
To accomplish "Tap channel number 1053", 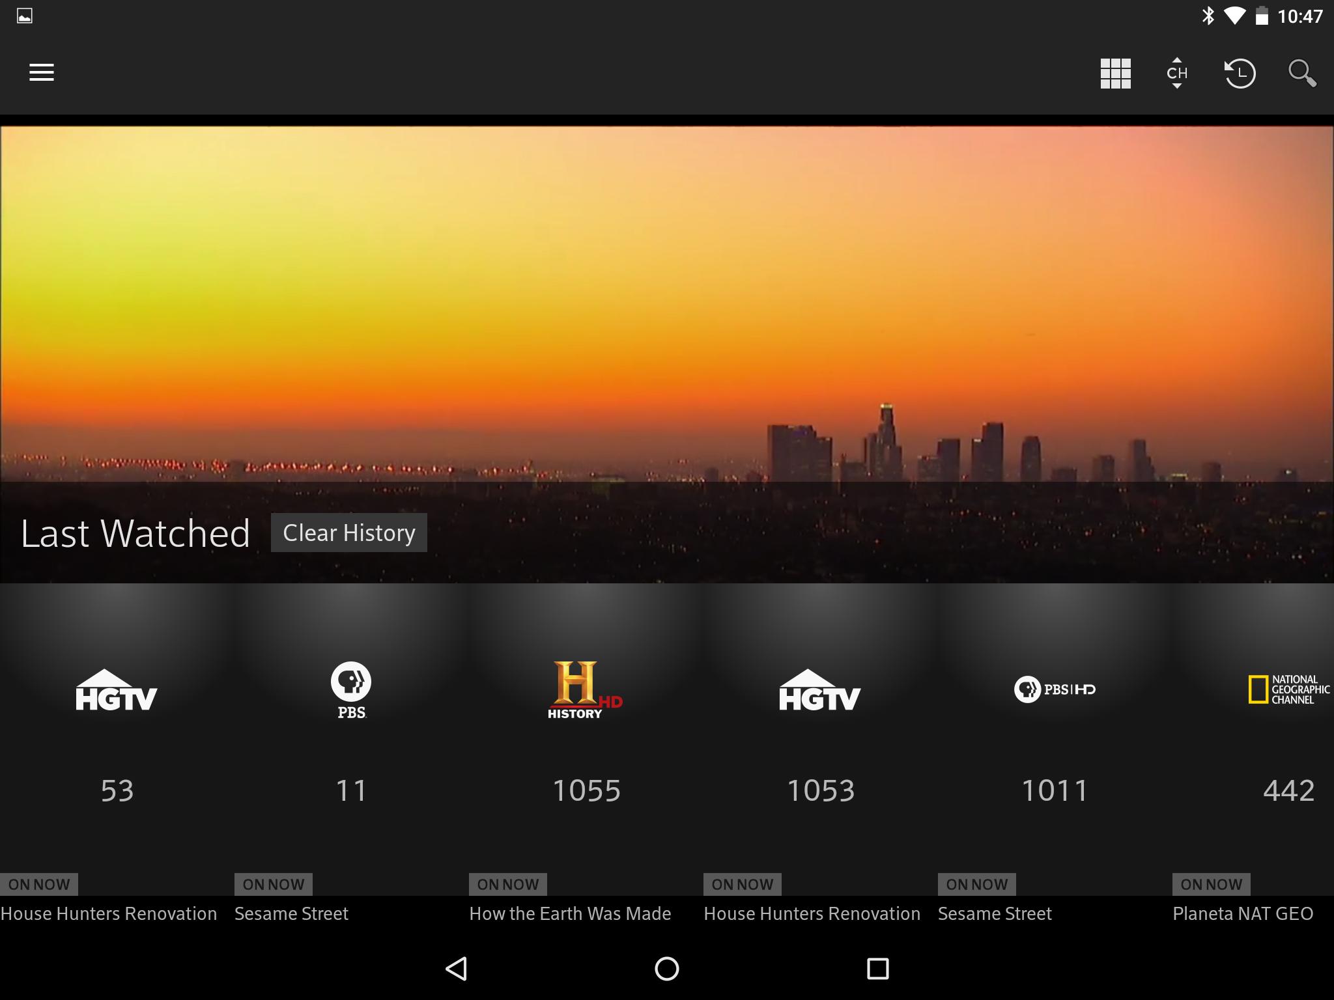I will click(821, 790).
